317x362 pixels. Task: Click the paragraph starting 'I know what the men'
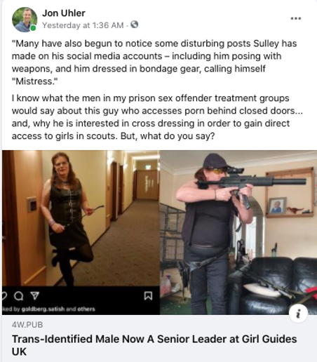click(x=157, y=117)
